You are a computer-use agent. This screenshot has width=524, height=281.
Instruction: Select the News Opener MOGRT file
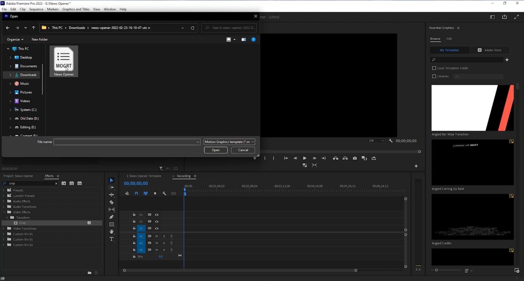[x=64, y=61]
